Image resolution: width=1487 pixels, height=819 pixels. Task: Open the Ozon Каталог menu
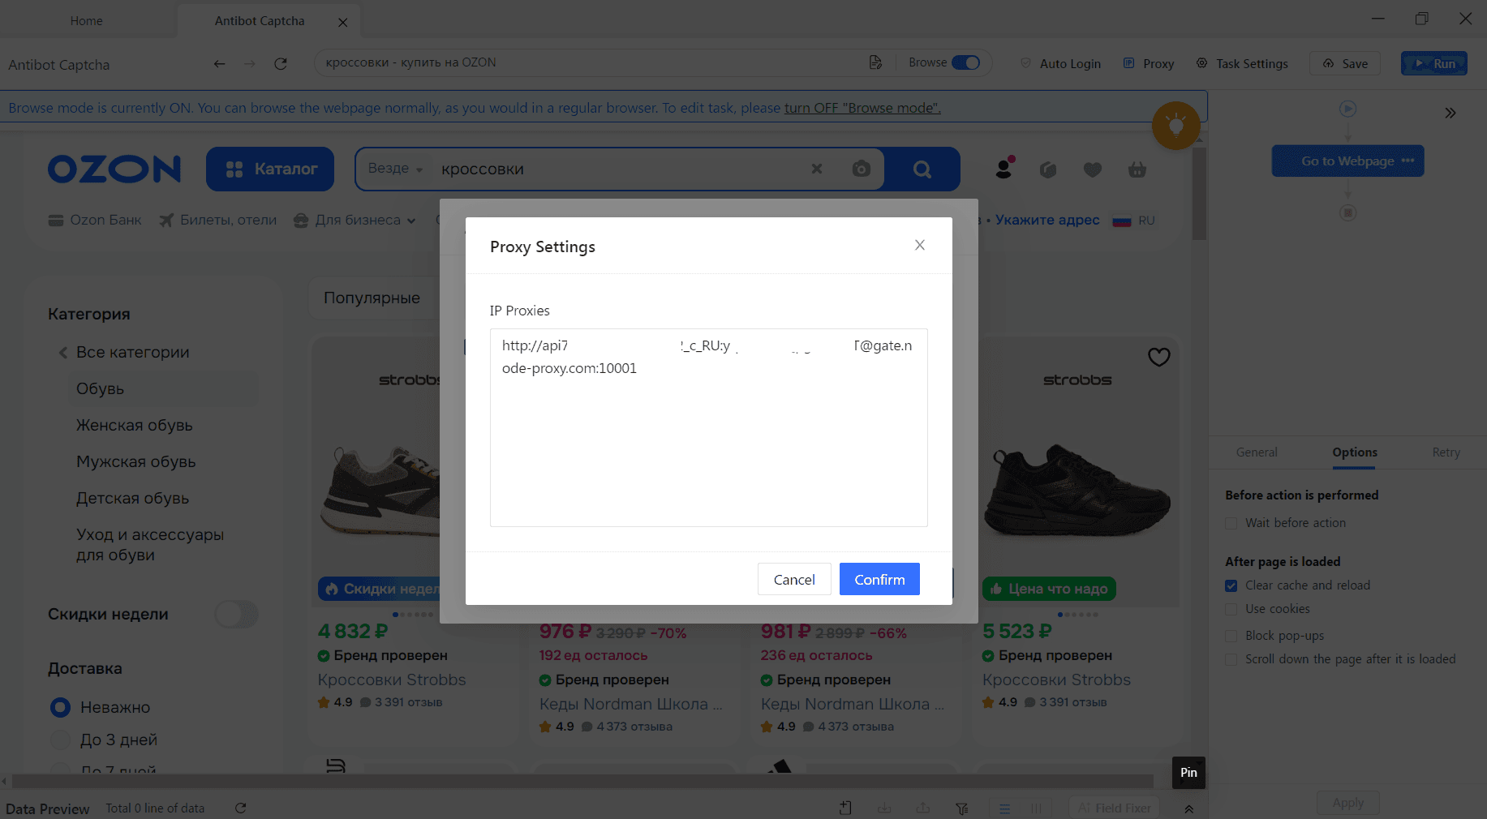(270, 169)
